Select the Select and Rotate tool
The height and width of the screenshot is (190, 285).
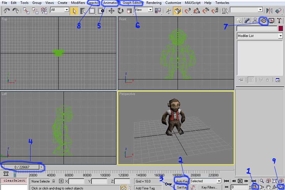120,11
